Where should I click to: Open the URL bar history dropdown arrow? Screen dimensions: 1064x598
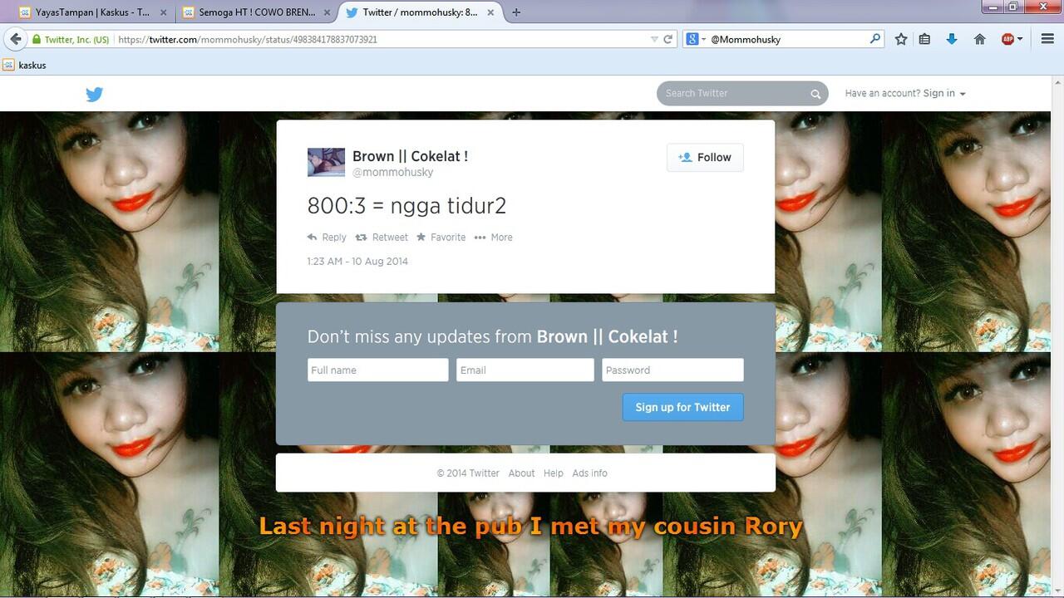(654, 39)
